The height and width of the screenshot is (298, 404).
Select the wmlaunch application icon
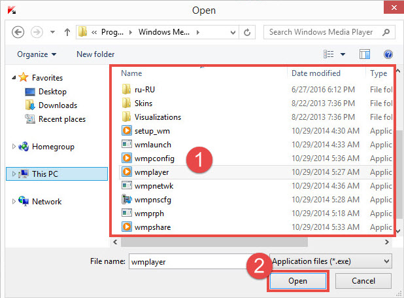tap(127, 144)
